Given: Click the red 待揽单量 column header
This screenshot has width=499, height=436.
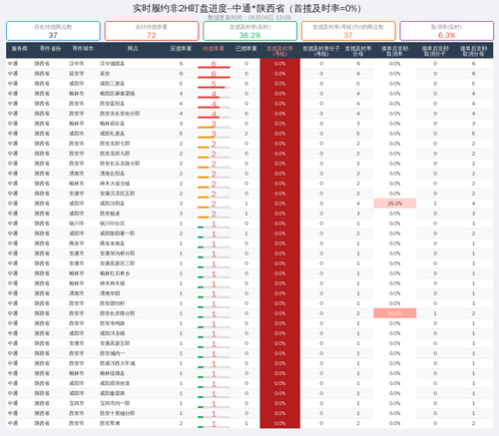Looking at the screenshot, I should tap(214, 49).
